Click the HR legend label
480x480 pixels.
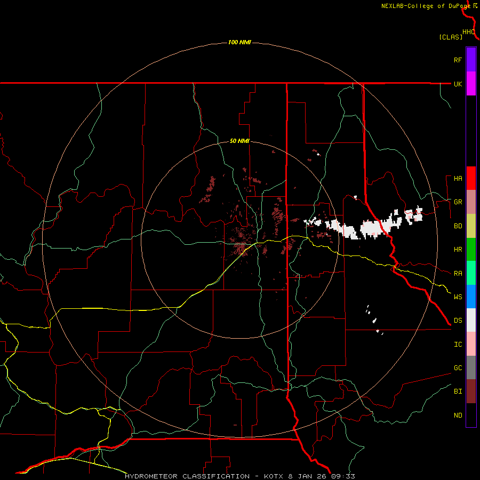click(458, 250)
